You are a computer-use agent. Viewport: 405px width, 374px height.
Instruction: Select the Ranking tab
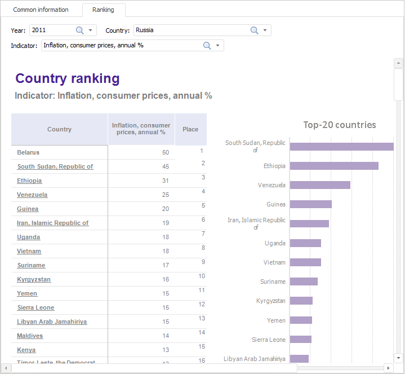coord(103,10)
